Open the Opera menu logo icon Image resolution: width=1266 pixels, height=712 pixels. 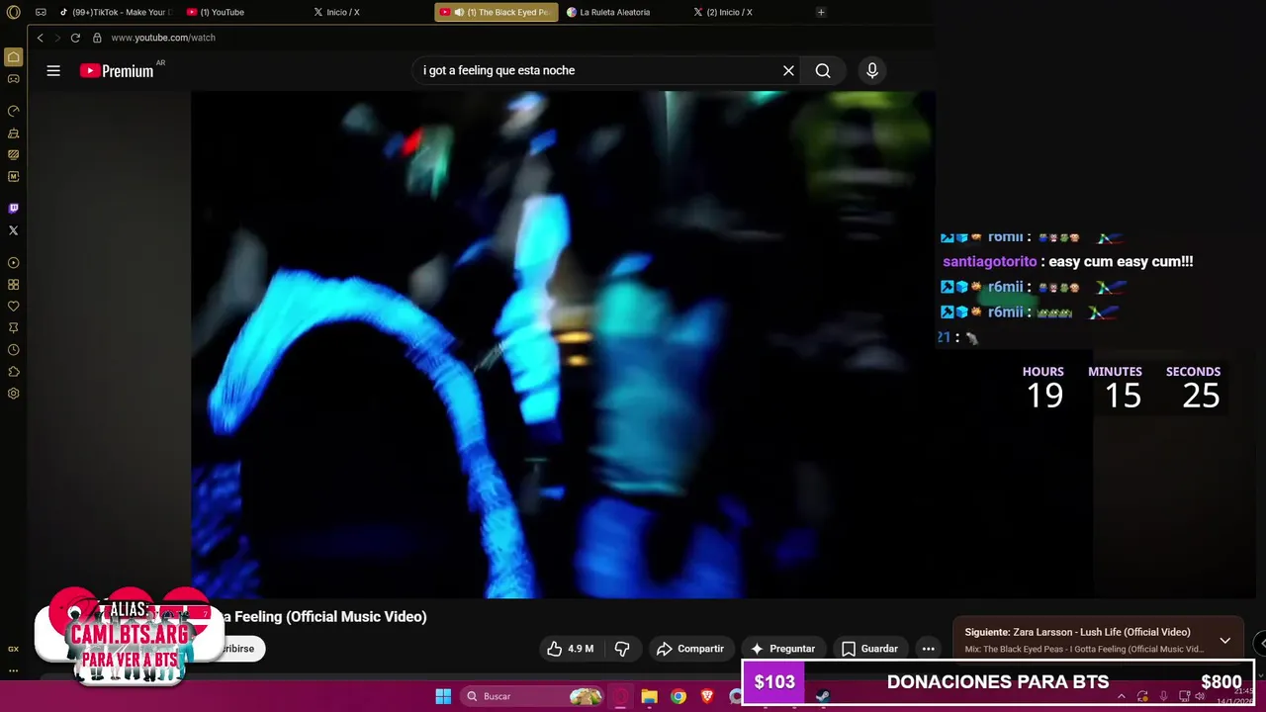coord(13,12)
